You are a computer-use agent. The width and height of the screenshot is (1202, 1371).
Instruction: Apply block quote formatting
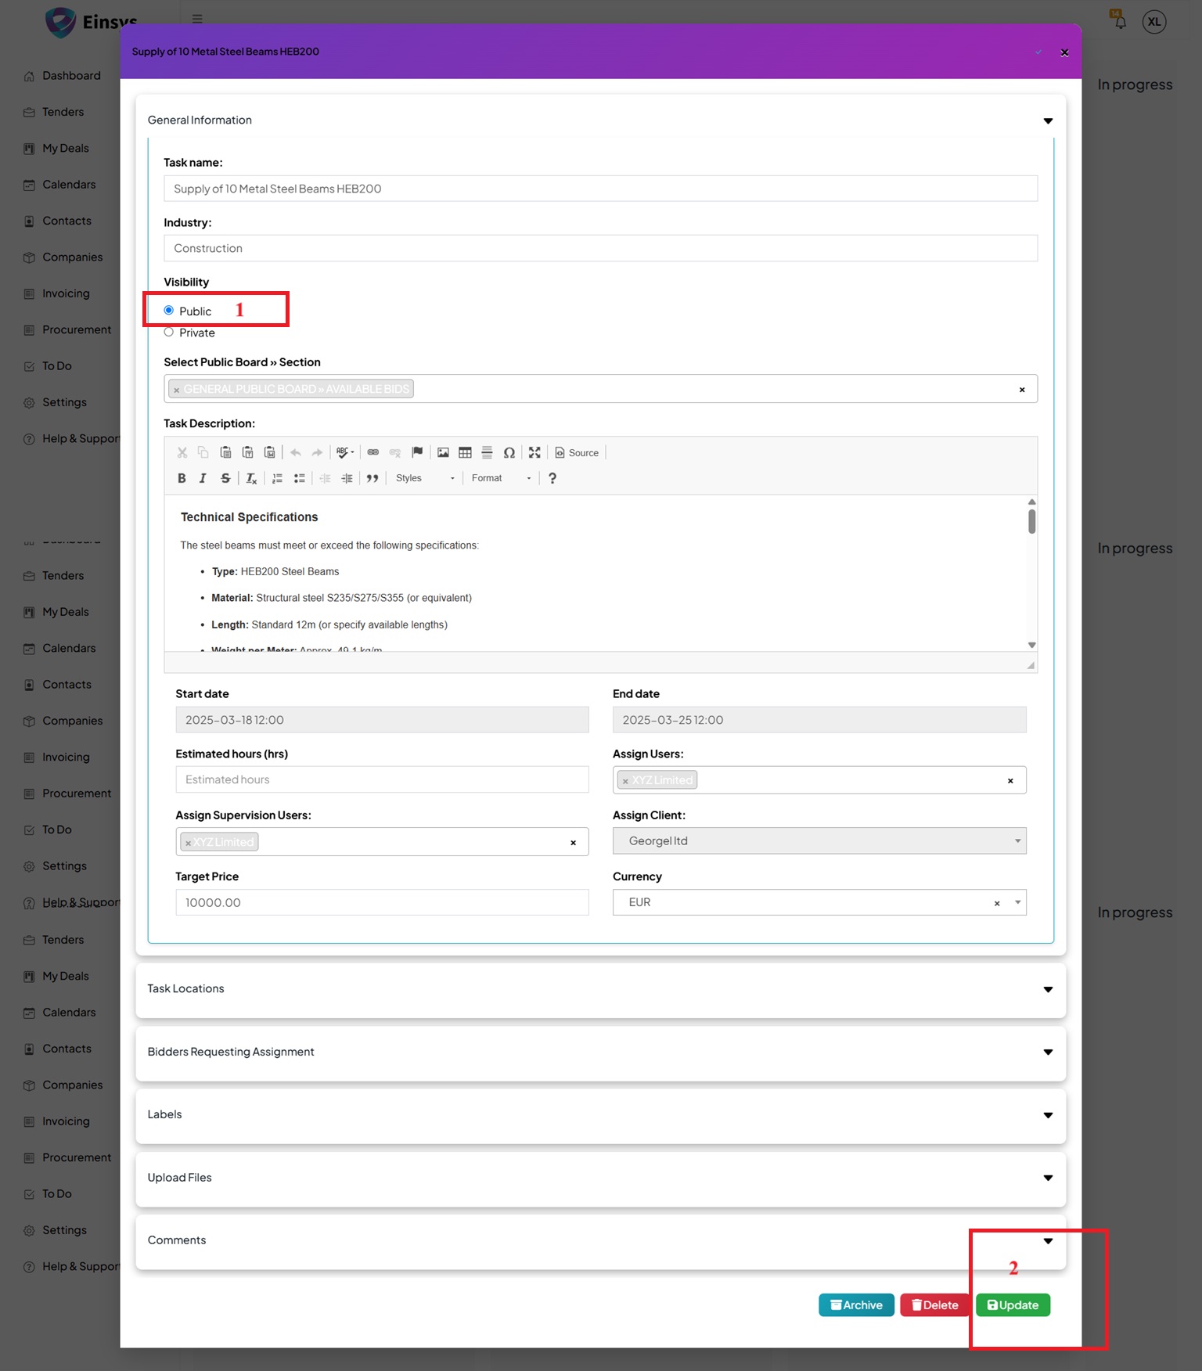372,478
